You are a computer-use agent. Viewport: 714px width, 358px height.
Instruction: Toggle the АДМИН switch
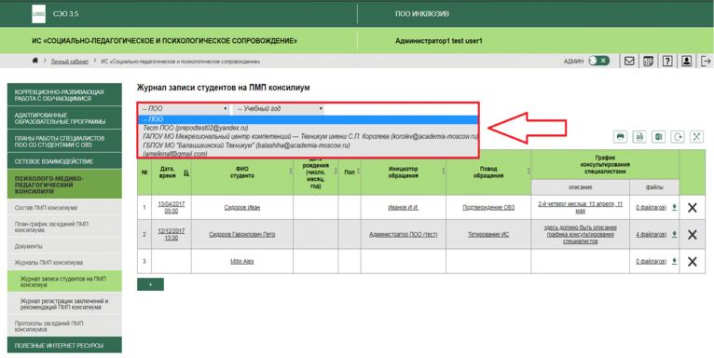pos(598,61)
